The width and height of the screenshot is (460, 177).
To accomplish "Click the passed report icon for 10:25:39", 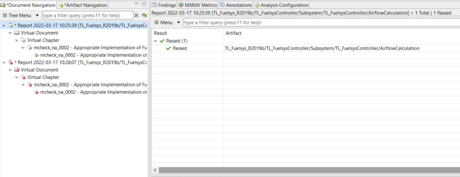I will point(11,26).
